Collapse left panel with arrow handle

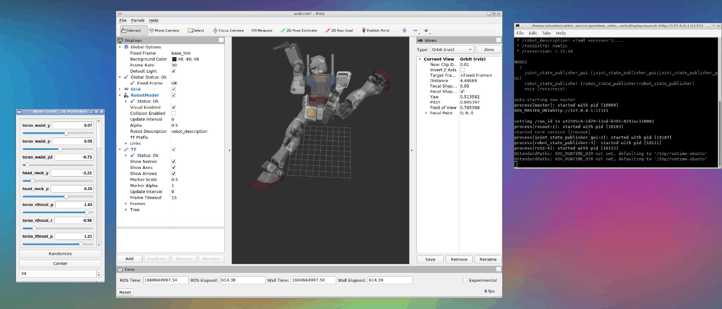point(228,150)
